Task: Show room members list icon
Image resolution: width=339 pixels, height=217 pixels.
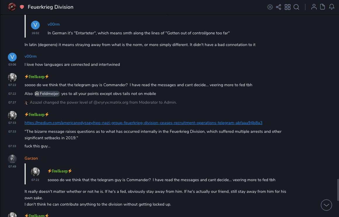Action: click(x=314, y=7)
